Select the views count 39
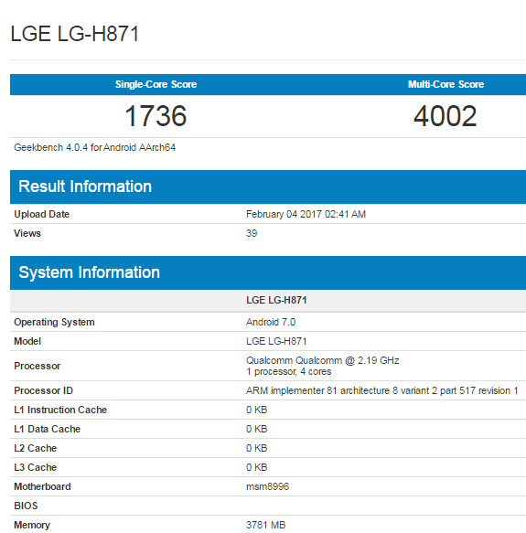The height and width of the screenshot is (533, 526). coord(252,233)
